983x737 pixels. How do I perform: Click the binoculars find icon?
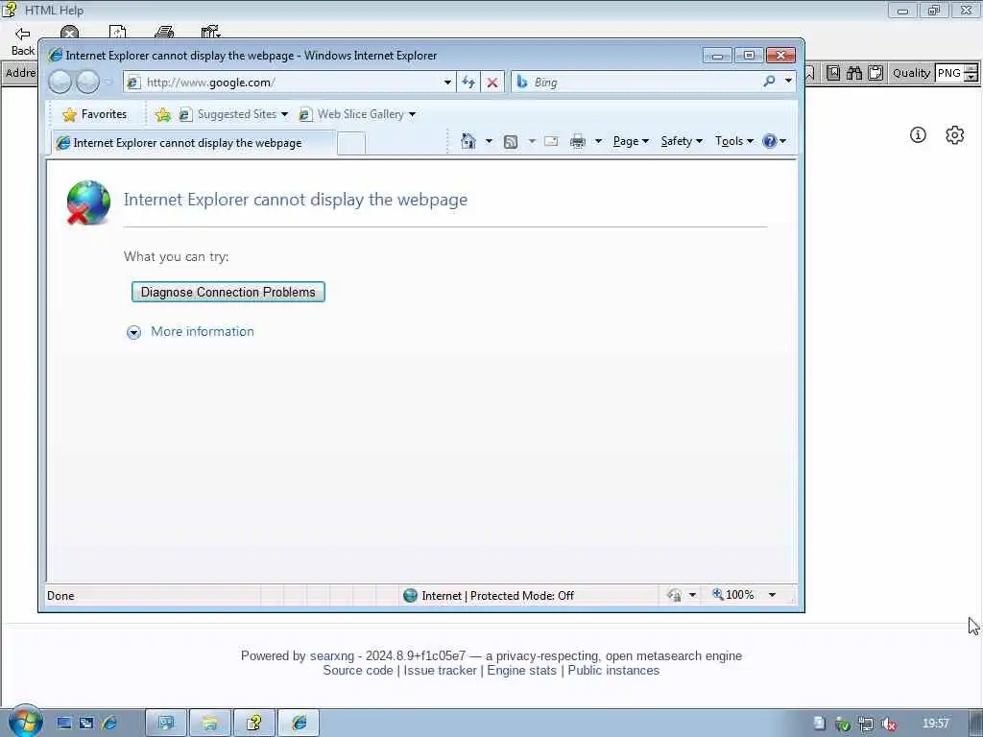(x=853, y=73)
